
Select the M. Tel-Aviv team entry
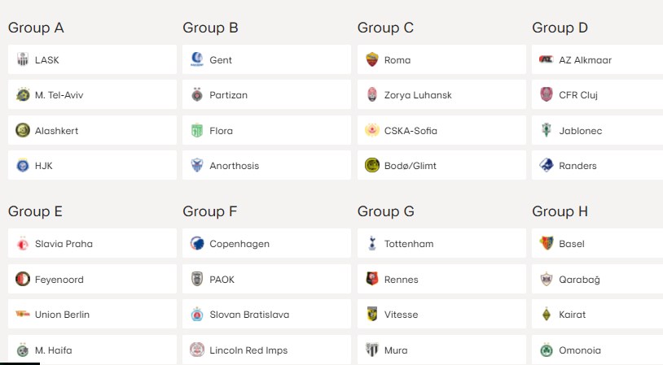point(92,94)
